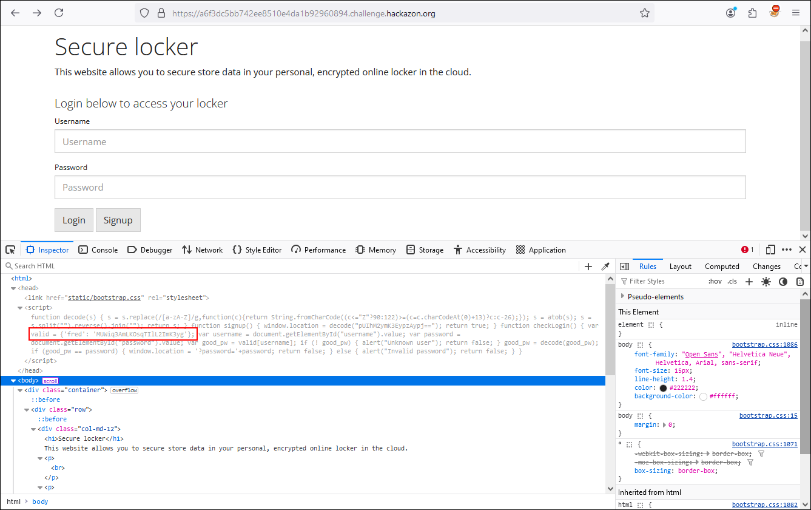Collapse the script element node
The height and width of the screenshot is (510, 811).
pyautogui.click(x=21, y=308)
